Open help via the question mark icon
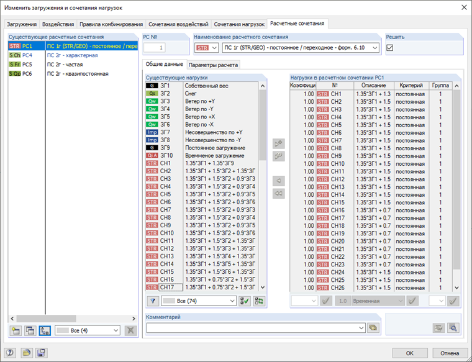 coord(10,353)
